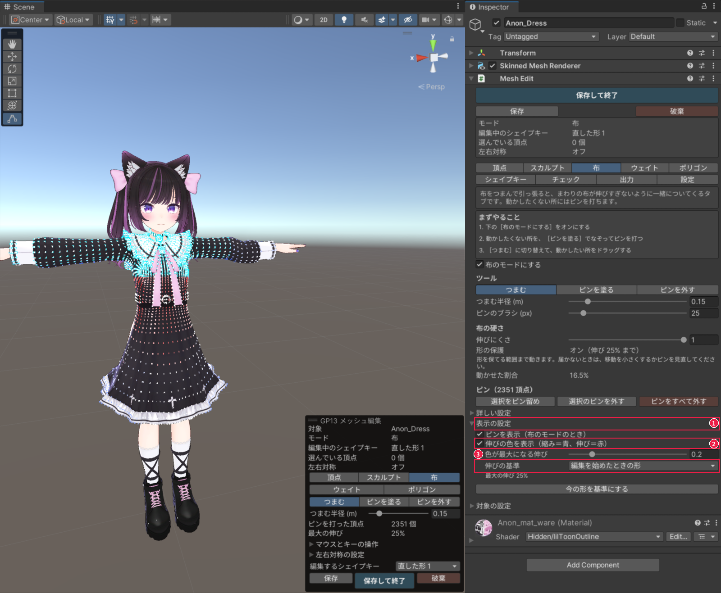Toggle Skinned Mesh Renderer enabled checkbox

[493, 66]
